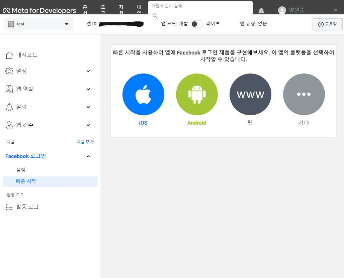Toggle app mode from 개발 to 라이브
Image resolution: width=344 pixels, height=278 pixels.
pyautogui.click(x=197, y=24)
